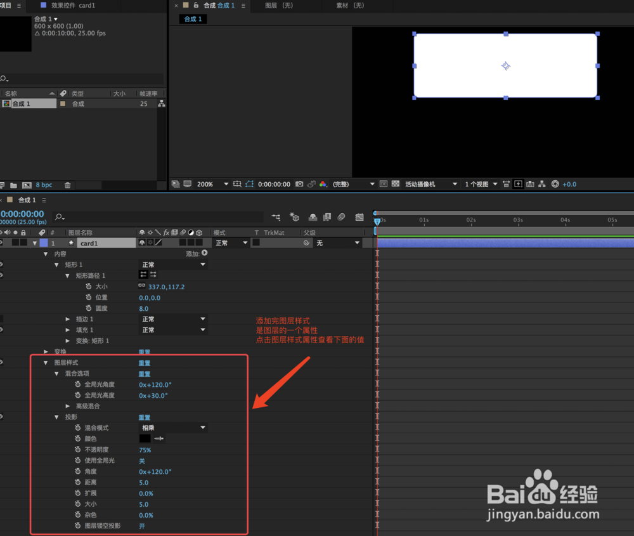Reset exposure icon next to +0.0
634x536 pixels.
555,184
